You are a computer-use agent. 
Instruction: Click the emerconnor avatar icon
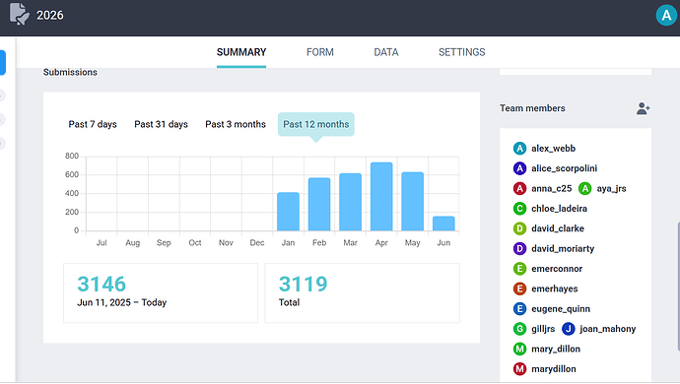pyautogui.click(x=519, y=269)
